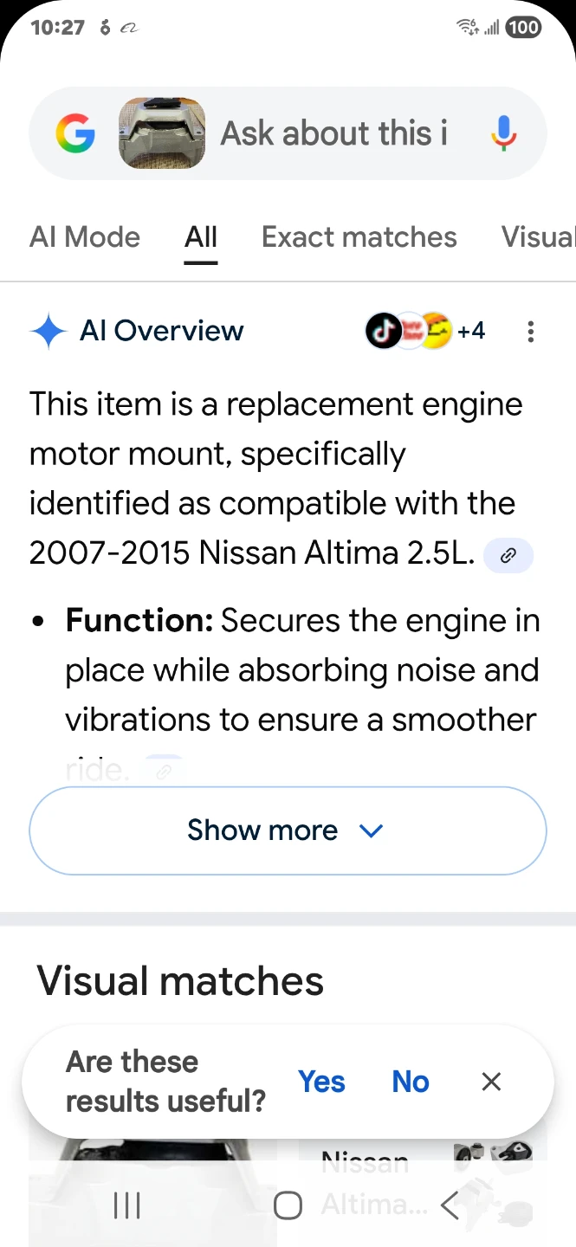Tap the Ask about this image field
Image resolution: width=576 pixels, height=1247 pixels.
333,133
